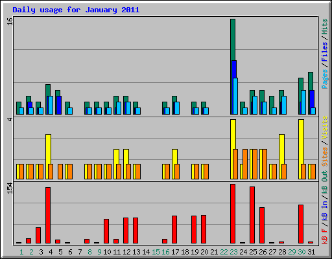
Task: Click day label '21' on the x-axis
Action: click(214, 252)
